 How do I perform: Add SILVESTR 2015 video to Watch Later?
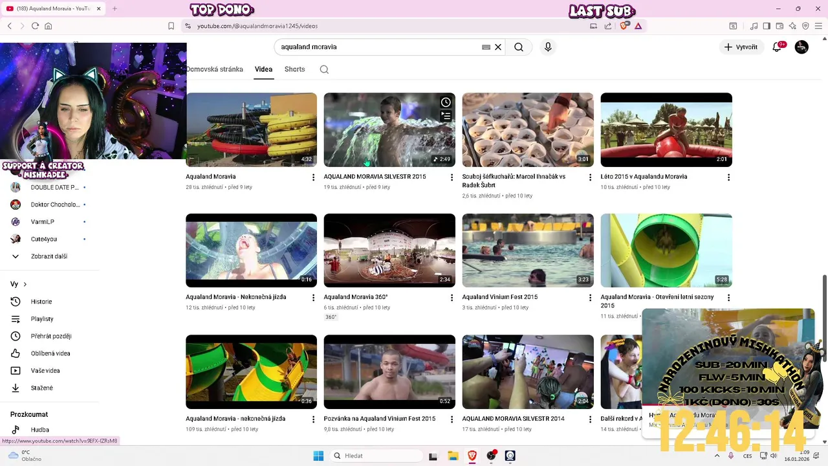click(446, 102)
